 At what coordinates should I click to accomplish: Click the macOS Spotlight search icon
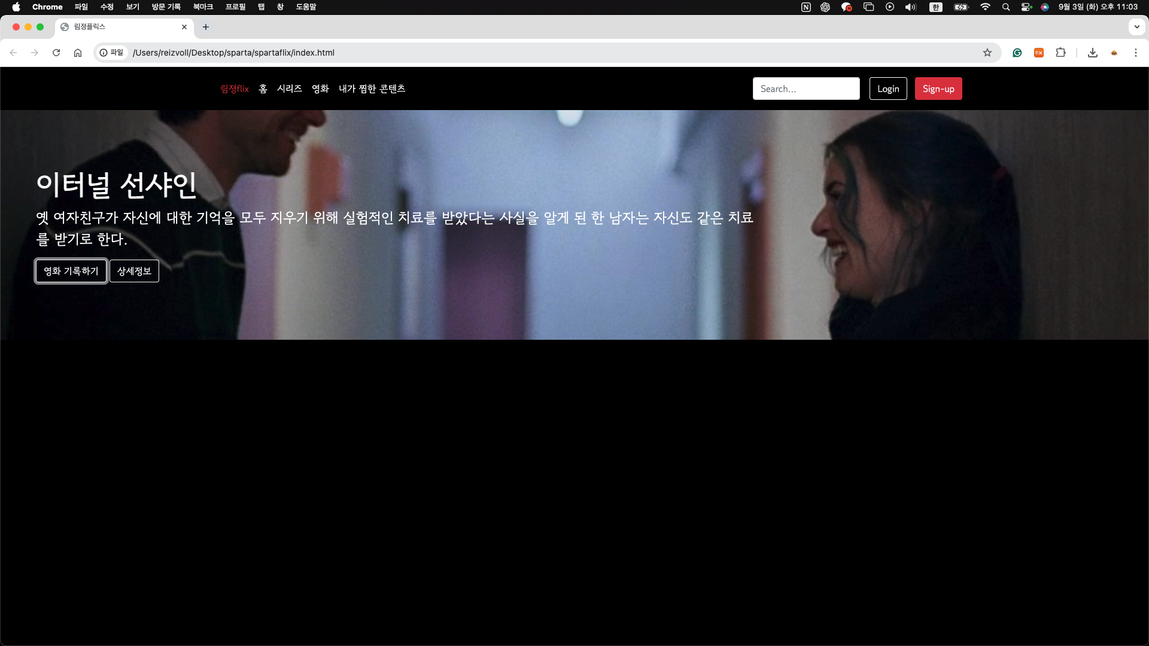[1006, 7]
